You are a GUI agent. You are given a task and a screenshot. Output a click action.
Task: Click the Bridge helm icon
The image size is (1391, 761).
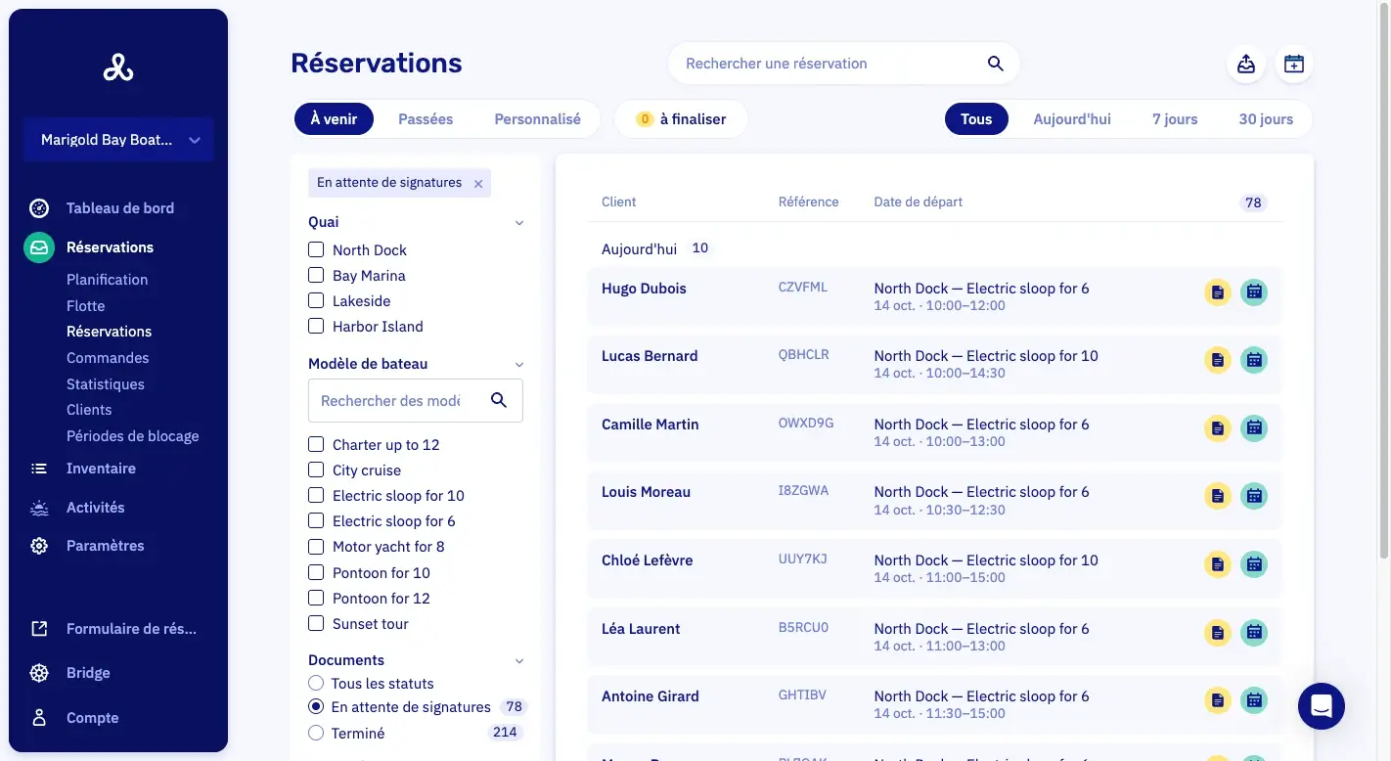coord(39,673)
